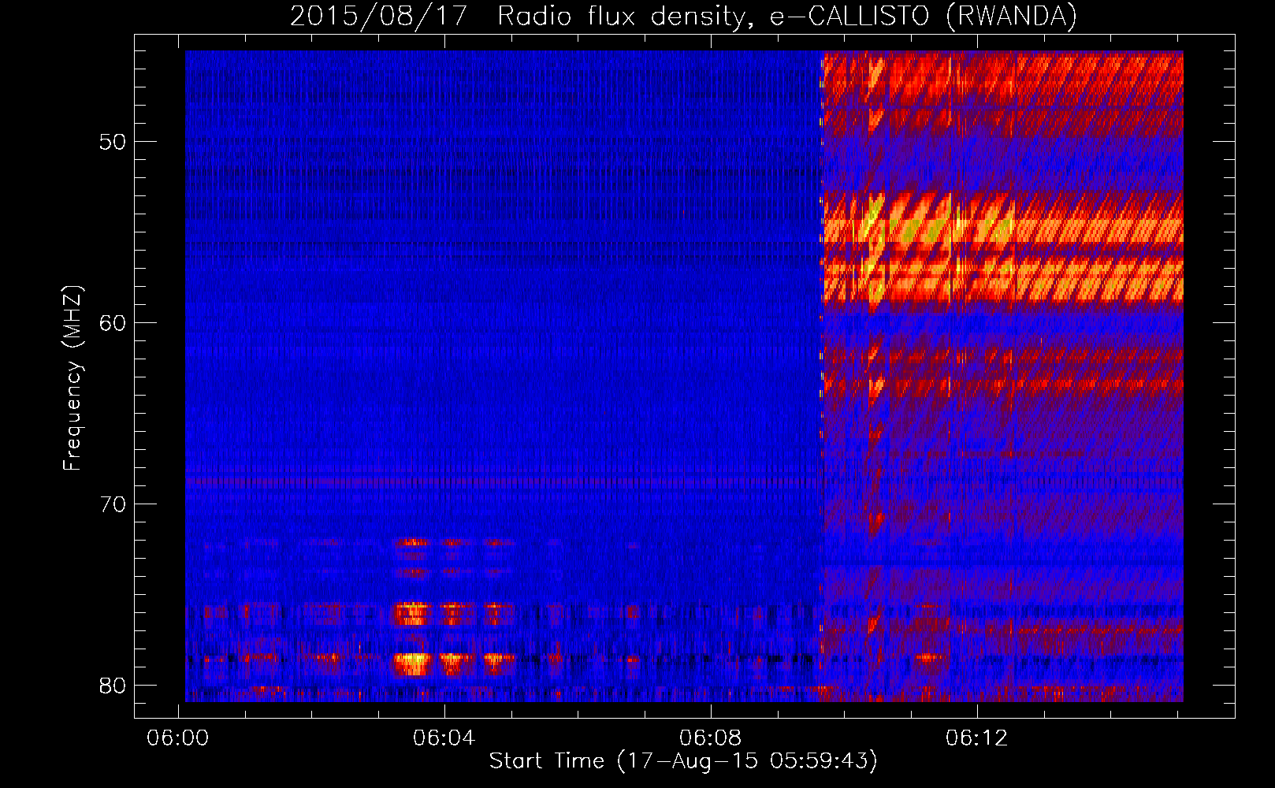
Task: Click the '06:00' time tick label
Action: (x=178, y=738)
